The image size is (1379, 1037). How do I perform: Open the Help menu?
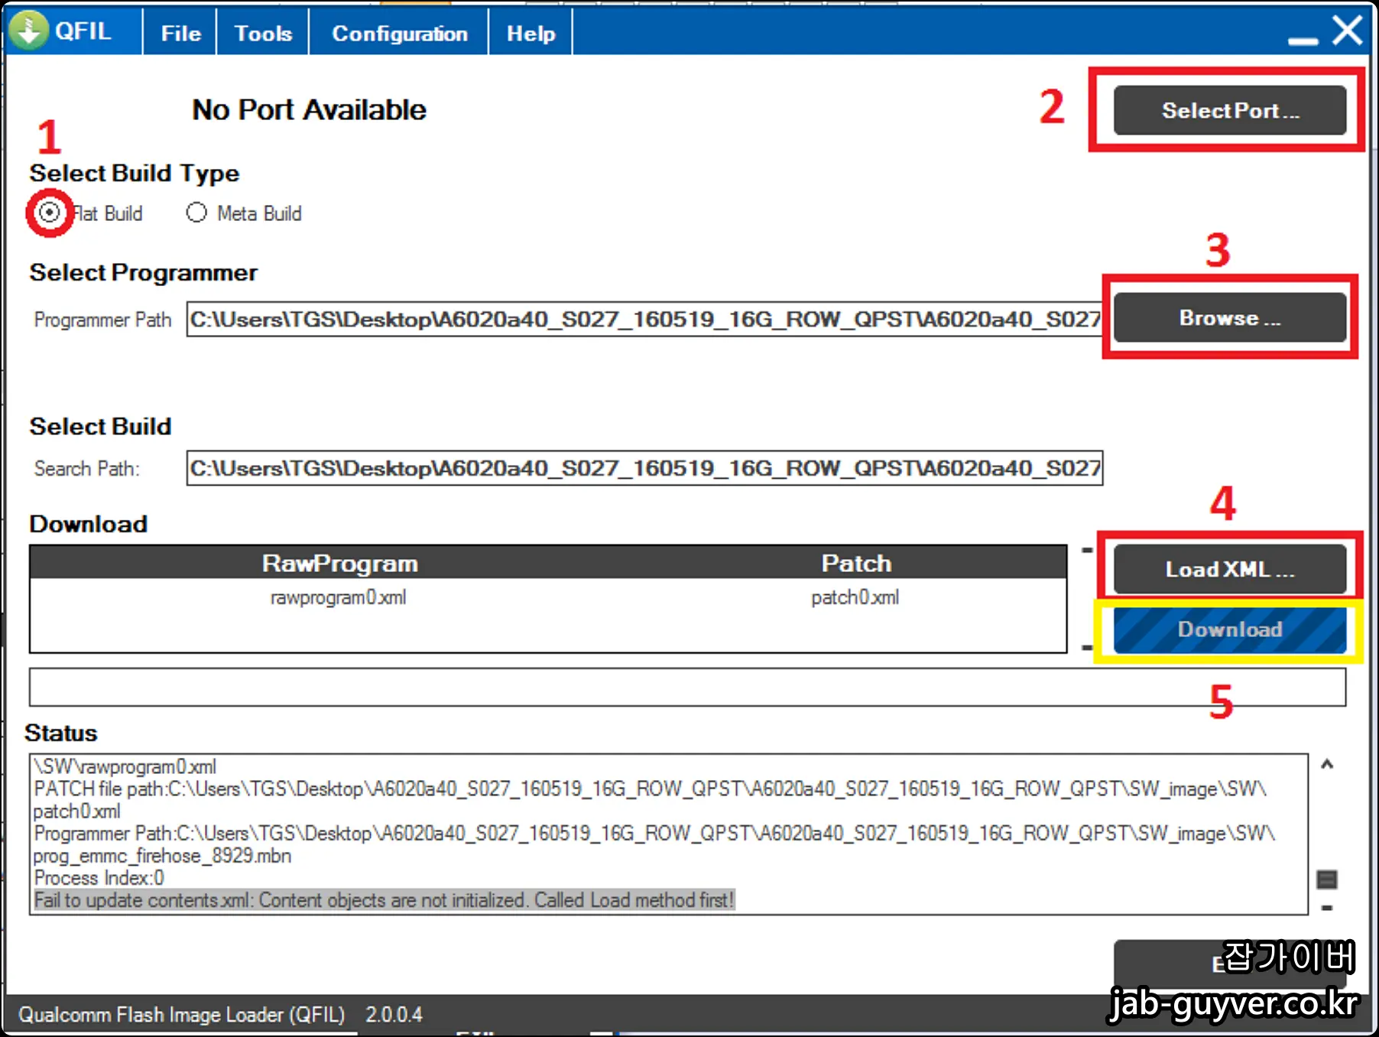point(531,34)
